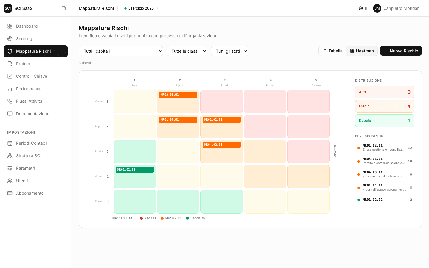Click the green Debole ≤6 legend dot

pos(187,218)
